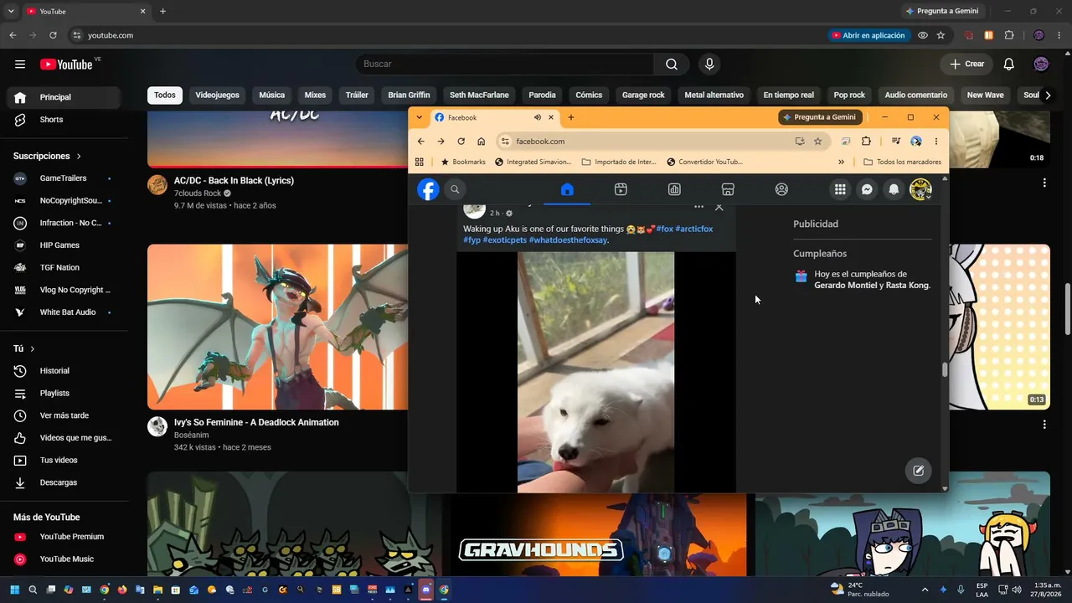Open the tab search dropdown in Facebook window
This screenshot has height=603, width=1072.
[x=420, y=117]
